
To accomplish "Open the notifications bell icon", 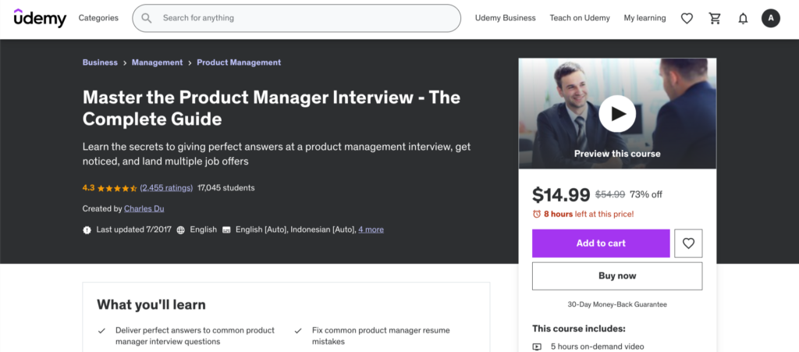I will pos(743,18).
